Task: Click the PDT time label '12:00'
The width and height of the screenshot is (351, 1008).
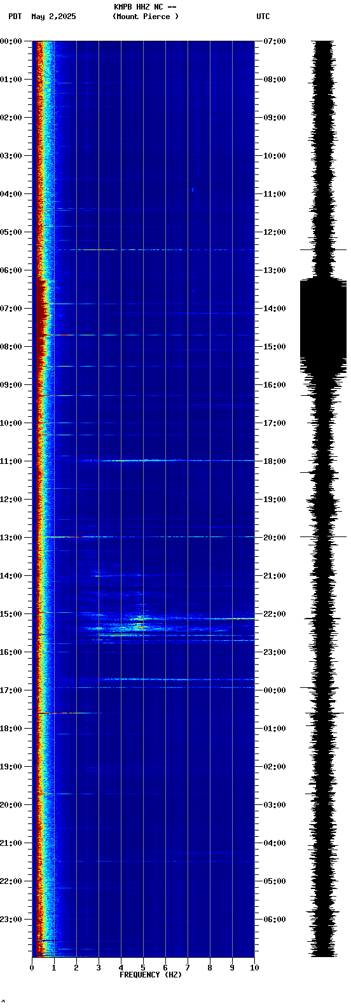Action: [x=11, y=500]
